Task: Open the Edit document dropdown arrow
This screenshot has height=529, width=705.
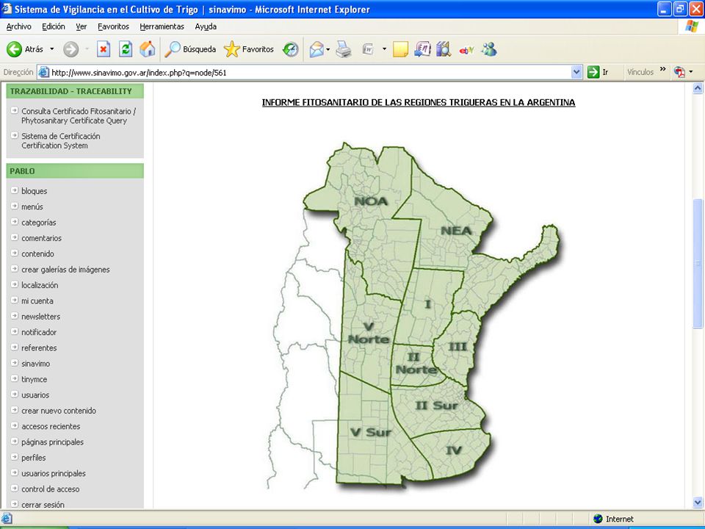Action: coord(384,49)
